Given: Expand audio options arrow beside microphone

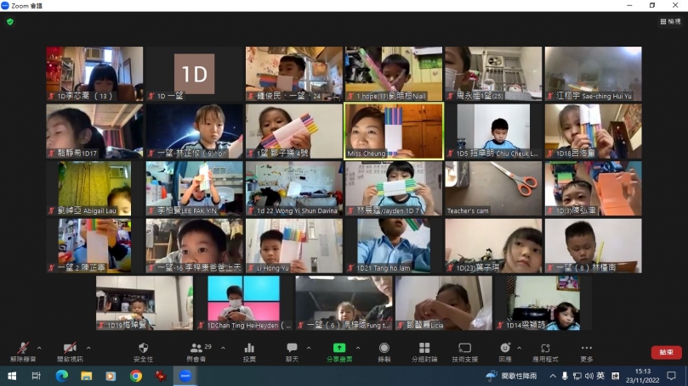Looking at the screenshot, I should [39, 348].
